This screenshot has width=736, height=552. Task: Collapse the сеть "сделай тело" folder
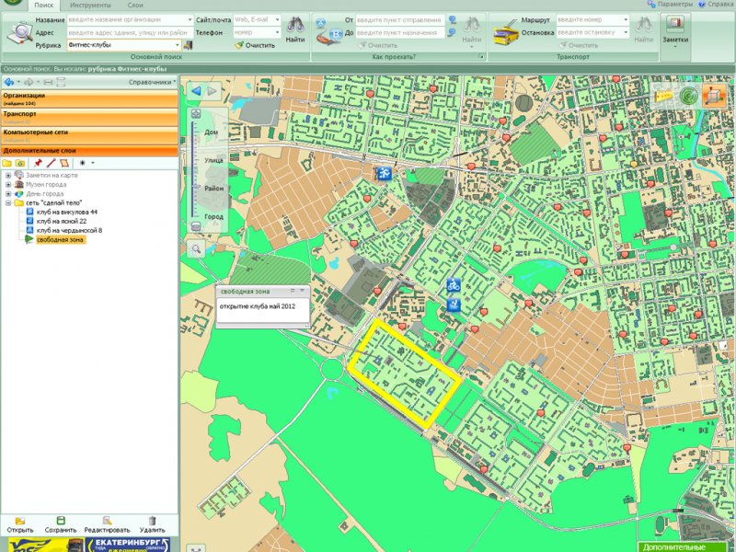pos(8,202)
